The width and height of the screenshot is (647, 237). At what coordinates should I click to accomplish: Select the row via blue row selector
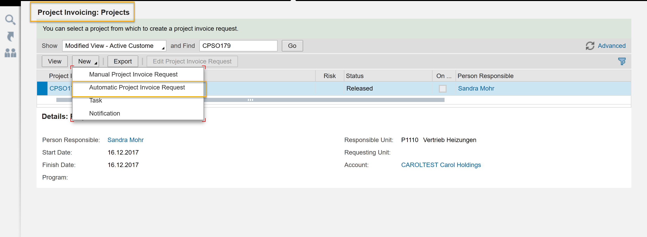point(42,88)
